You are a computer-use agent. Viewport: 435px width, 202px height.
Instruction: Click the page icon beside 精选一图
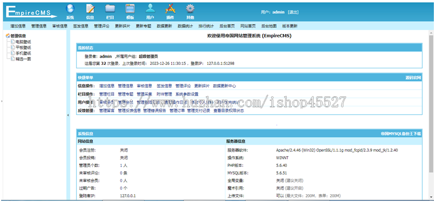(x=13, y=59)
